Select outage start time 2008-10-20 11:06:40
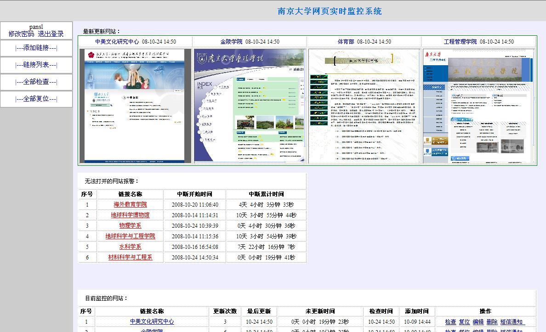This screenshot has width=546, height=332. [195, 205]
